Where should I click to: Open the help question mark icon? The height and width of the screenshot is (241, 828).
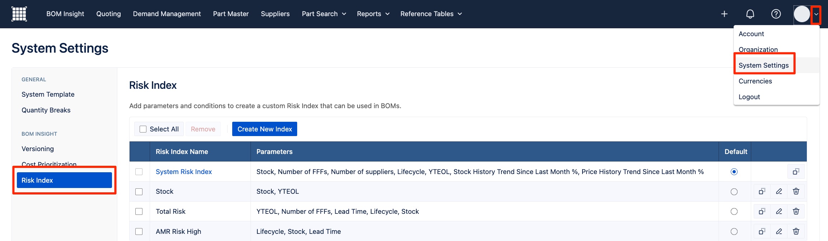click(x=776, y=14)
